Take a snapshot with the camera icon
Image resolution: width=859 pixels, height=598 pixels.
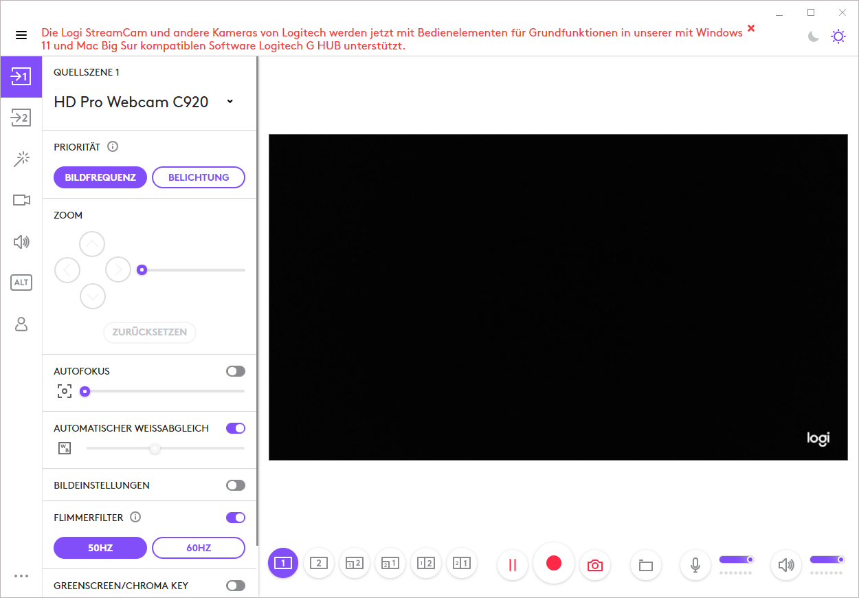point(595,564)
